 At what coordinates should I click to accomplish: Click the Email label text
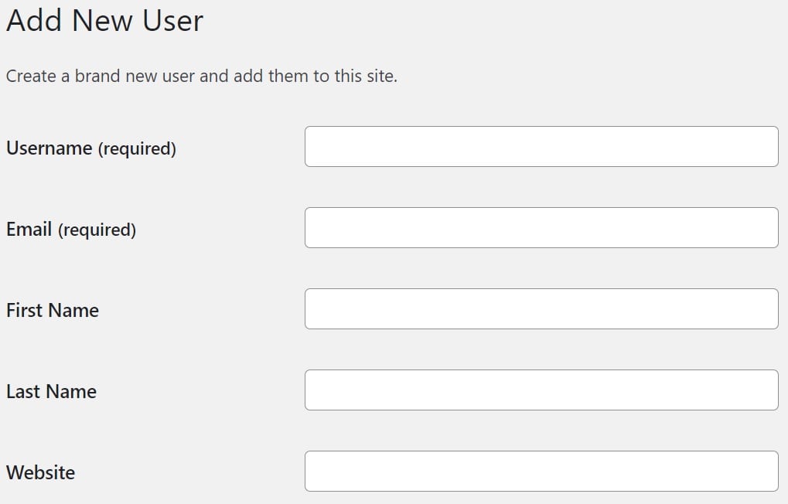pos(29,230)
